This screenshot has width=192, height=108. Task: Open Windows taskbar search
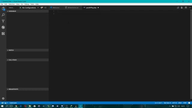pyautogui.click(x=7, y=106)
